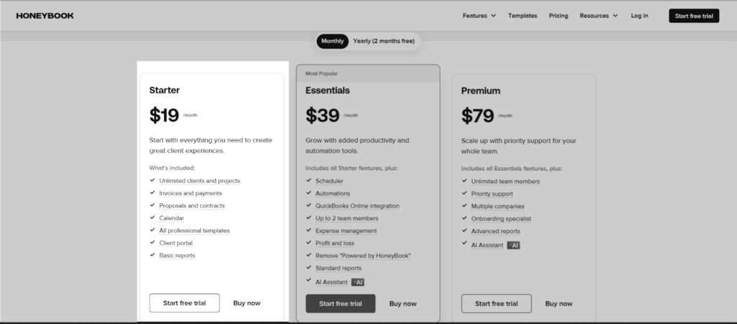This screenshot has height=324, width=737.
Task: Click Buy now under the Premium plan
Action: [x=559, y=303]
